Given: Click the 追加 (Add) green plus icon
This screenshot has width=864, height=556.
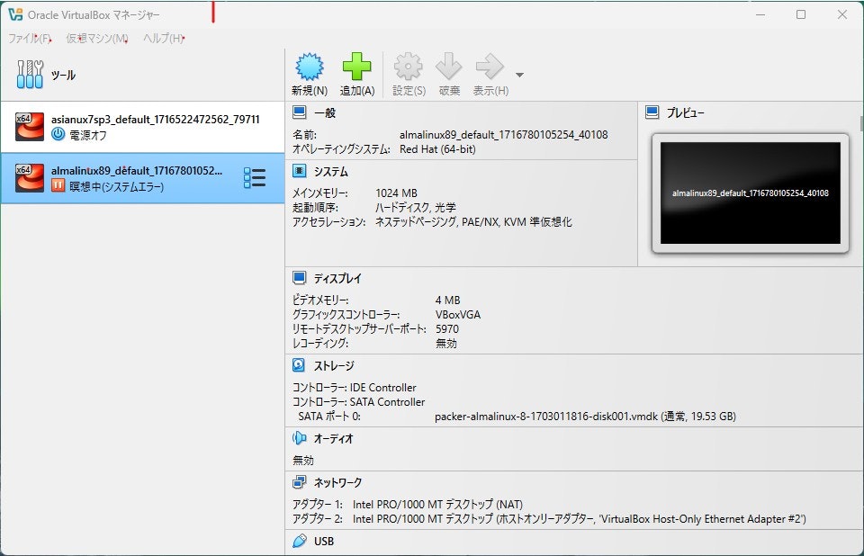Looking at the screenshot, I should [x=357, y=65].
